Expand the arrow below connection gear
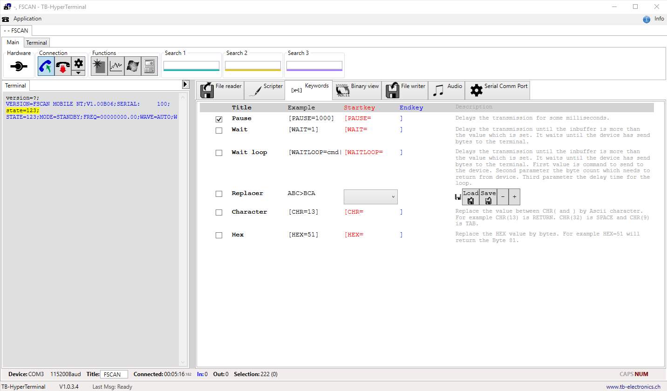Viewport: 667px width, 391px height. pyautogui.click(x=78, y=73)
